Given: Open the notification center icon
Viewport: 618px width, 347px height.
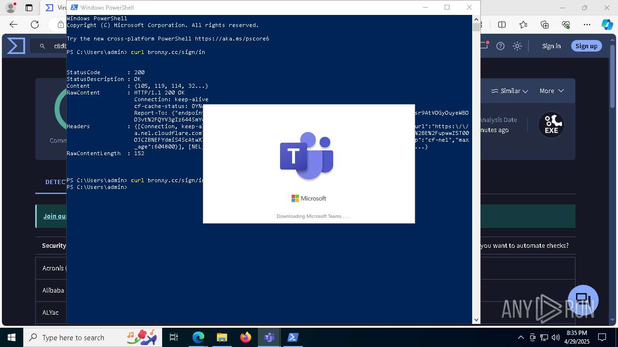Looking at the screenshot, I should 602,337.
